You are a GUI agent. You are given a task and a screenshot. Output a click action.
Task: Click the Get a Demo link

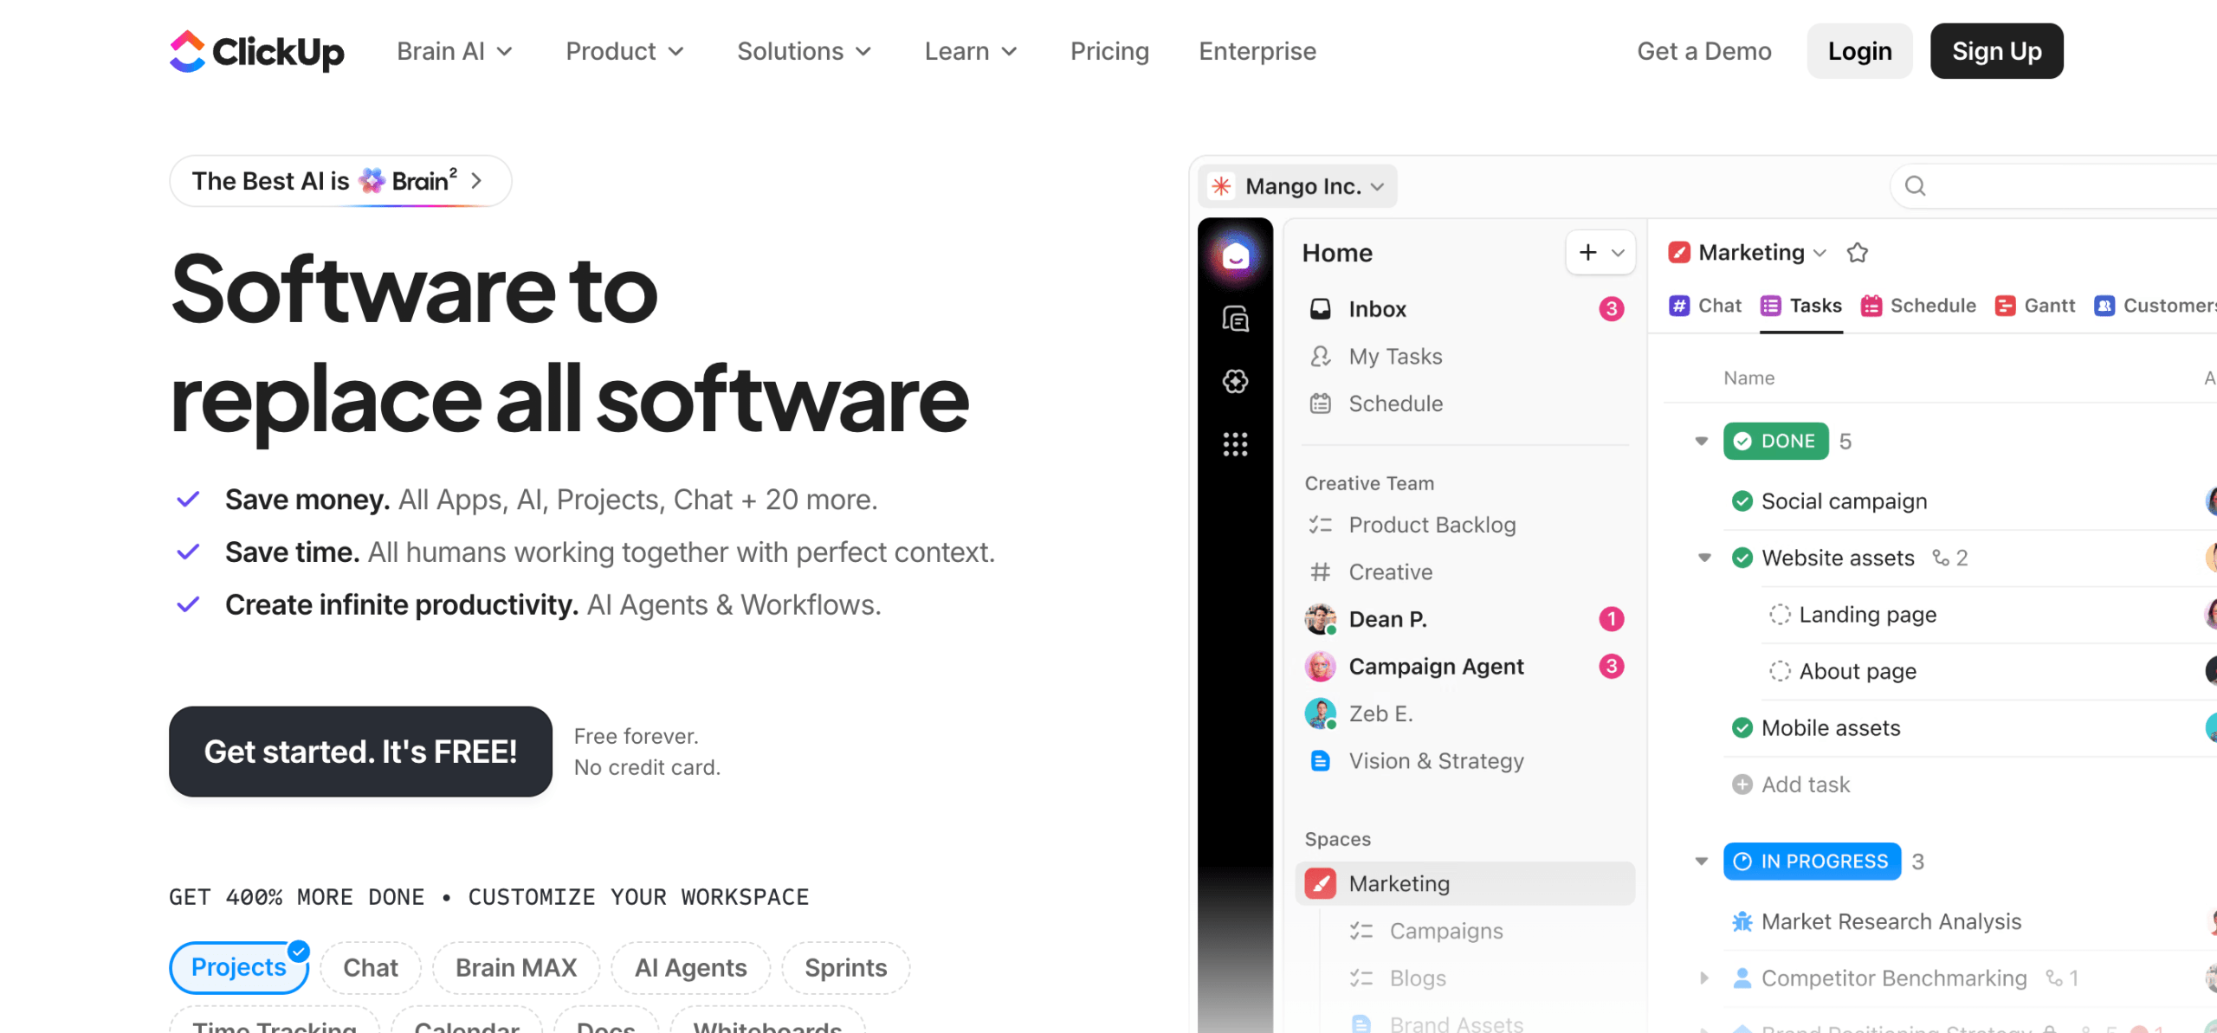click(1703, 51)
